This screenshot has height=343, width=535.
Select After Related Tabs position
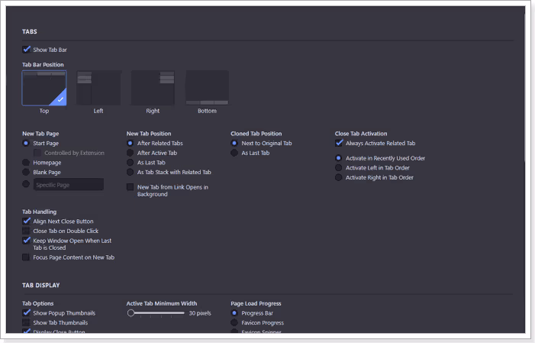[130, 143]
